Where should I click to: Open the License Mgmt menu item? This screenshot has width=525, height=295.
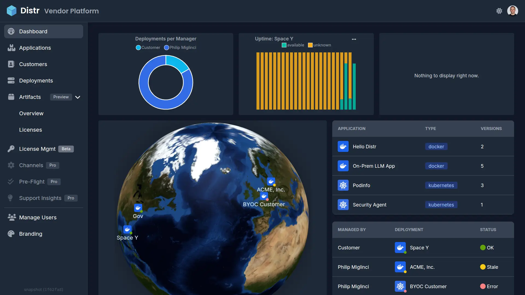tap(37, 148)
